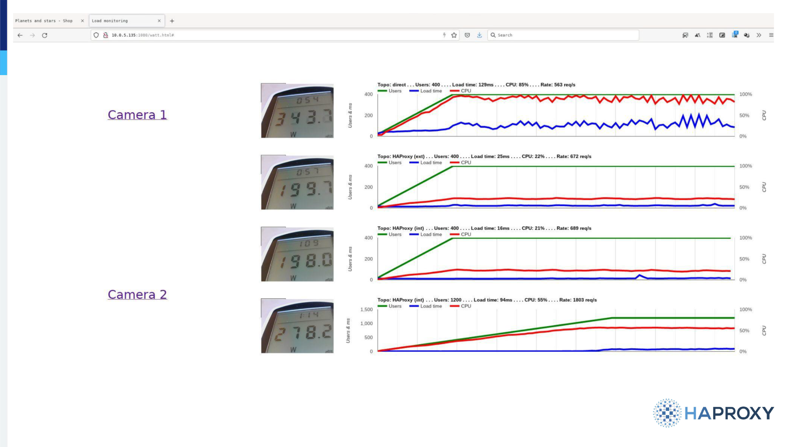
Task: Click title with 'Rate: 1803 req/s'
Action: pos(487,300)
